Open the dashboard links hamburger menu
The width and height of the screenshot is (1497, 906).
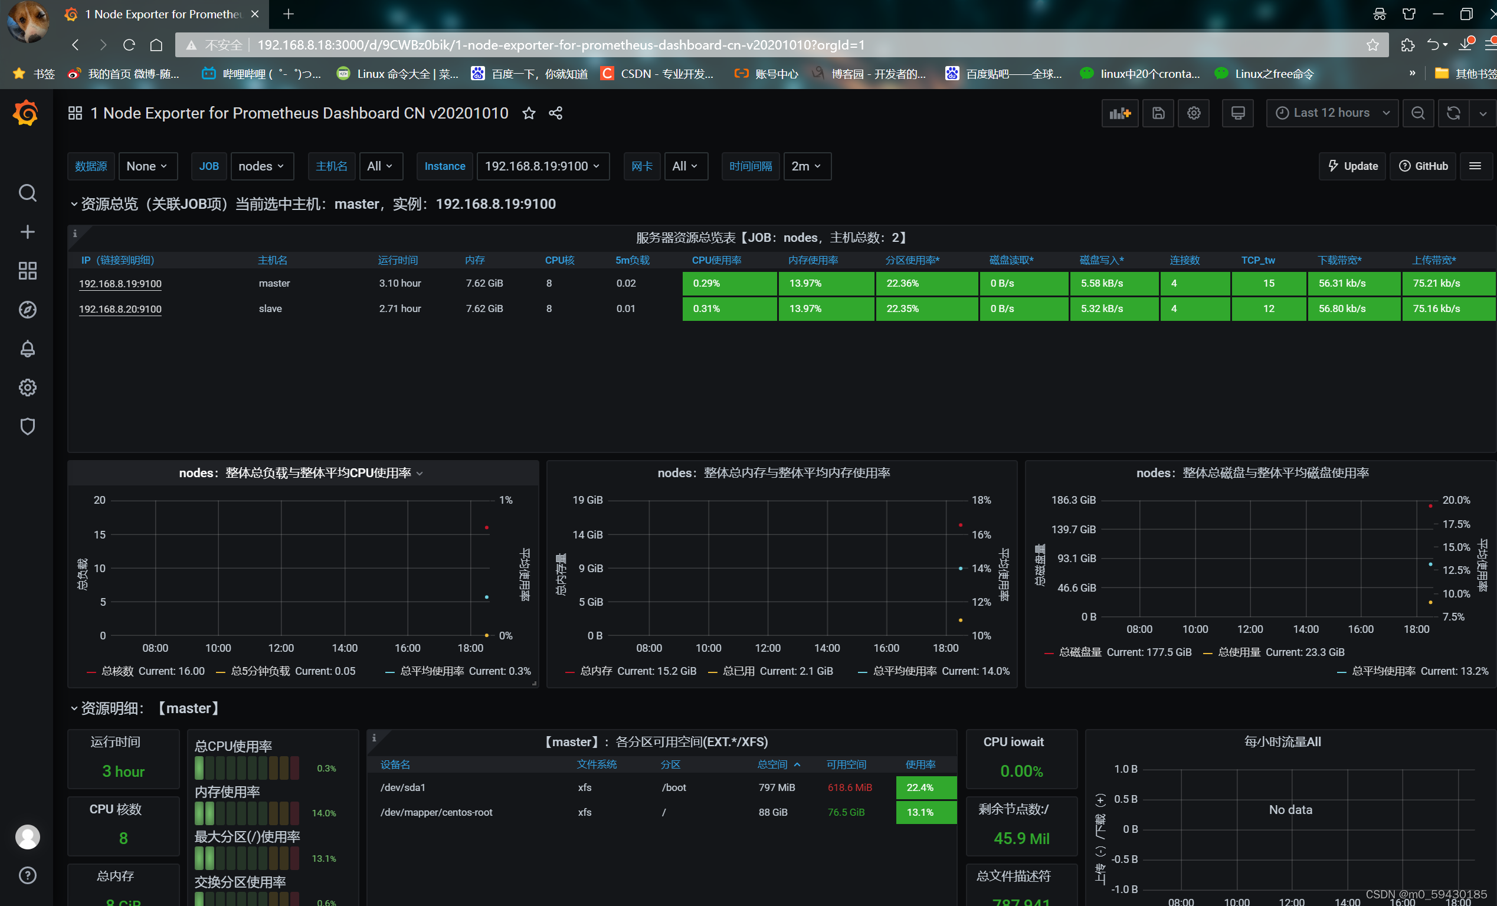point(1475,166)
